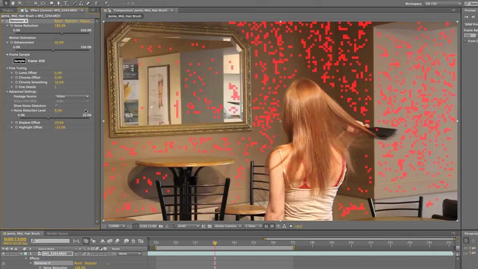478x269 pixels.
Task: Toggle the Enhancement stopwatch
Action: pyautogui.click(x=12, y=43)
